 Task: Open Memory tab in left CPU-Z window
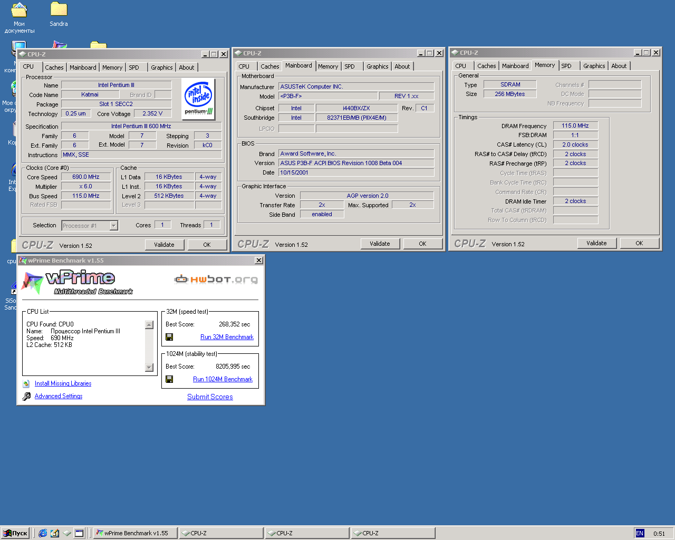(112, 67)
